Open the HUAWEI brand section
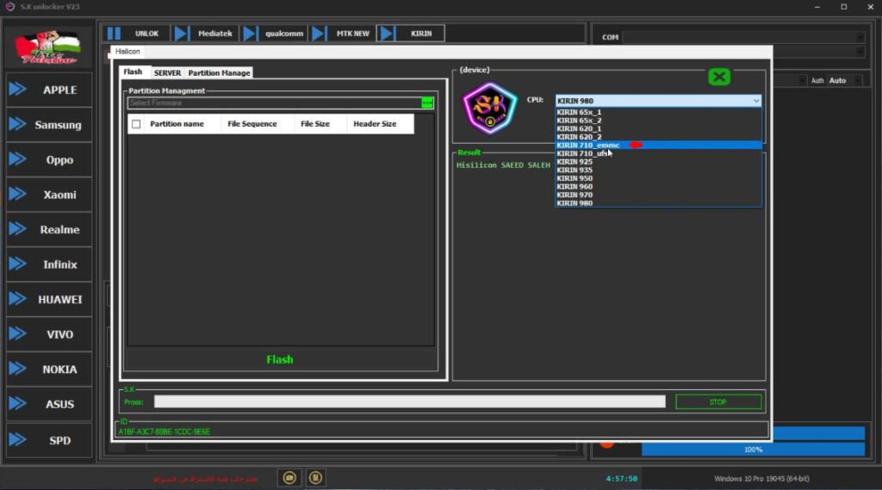Screen dimensions: 882x490 49,300
